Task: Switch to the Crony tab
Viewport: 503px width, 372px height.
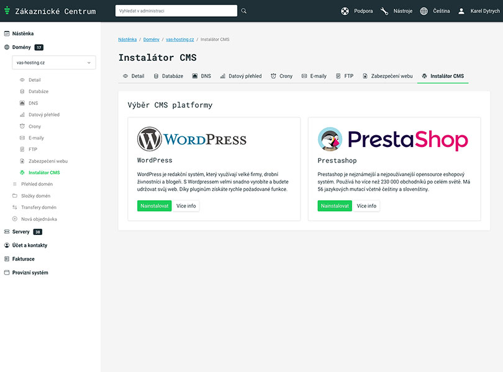Action: pyautogui.click(x=282, y=76)
